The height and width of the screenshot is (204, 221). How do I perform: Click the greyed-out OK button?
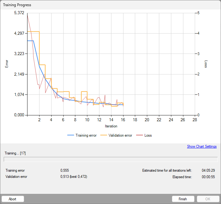pos(208,199)
